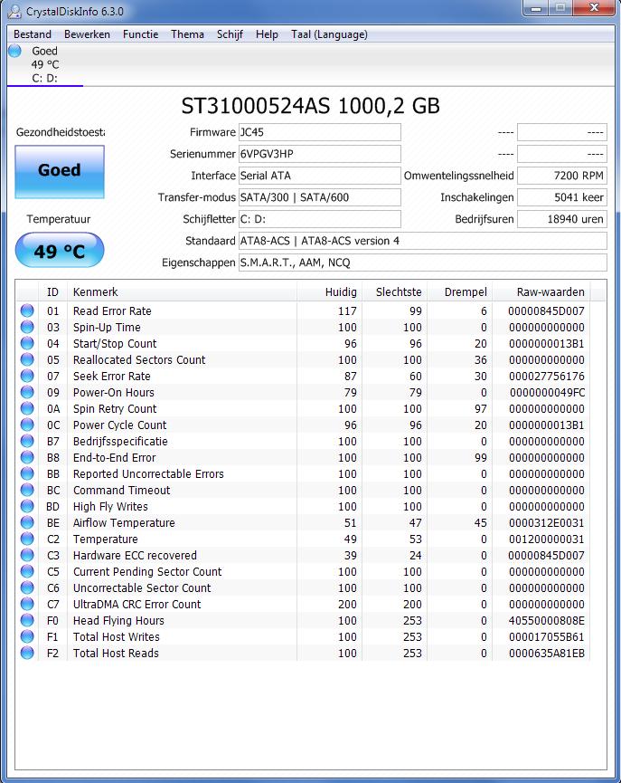Click the status orb for Current Pending Sector Count

(27, 571)
